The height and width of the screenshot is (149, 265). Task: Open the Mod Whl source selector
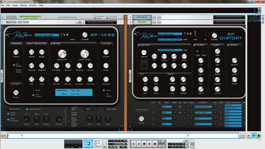click(x=233, y=105)
